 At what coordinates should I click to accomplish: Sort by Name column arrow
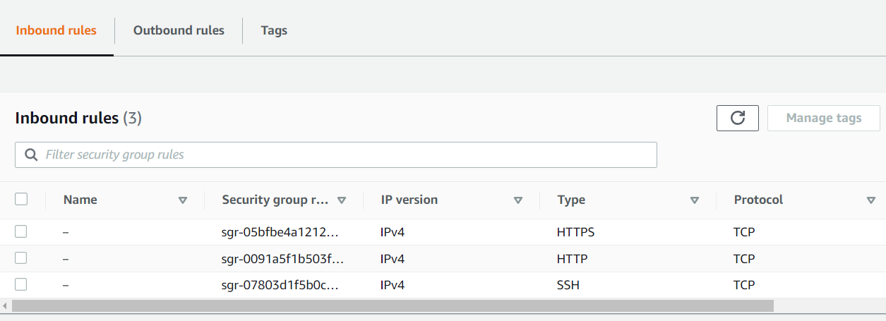pyautogui.click(x=183, y=200)
